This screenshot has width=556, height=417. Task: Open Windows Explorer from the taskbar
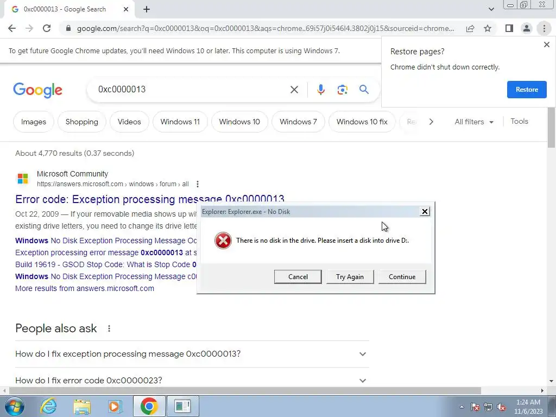tap(82, 406)
